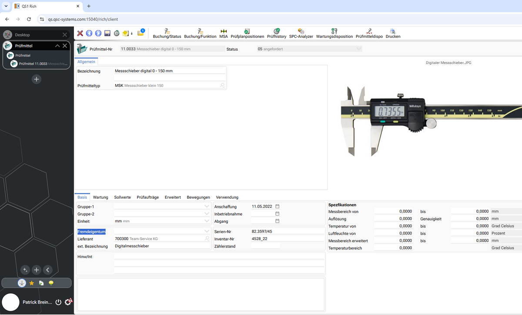Save the record with the floppy disk icon

point(107,33)
